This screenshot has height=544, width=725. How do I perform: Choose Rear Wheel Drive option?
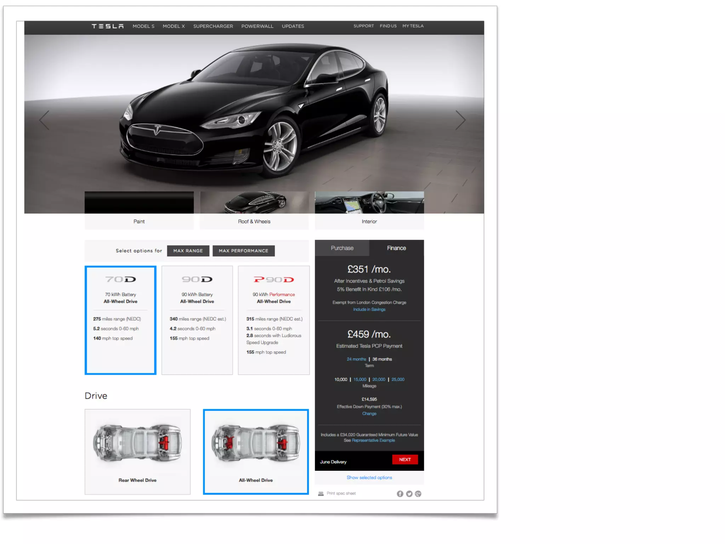point(137,452)
